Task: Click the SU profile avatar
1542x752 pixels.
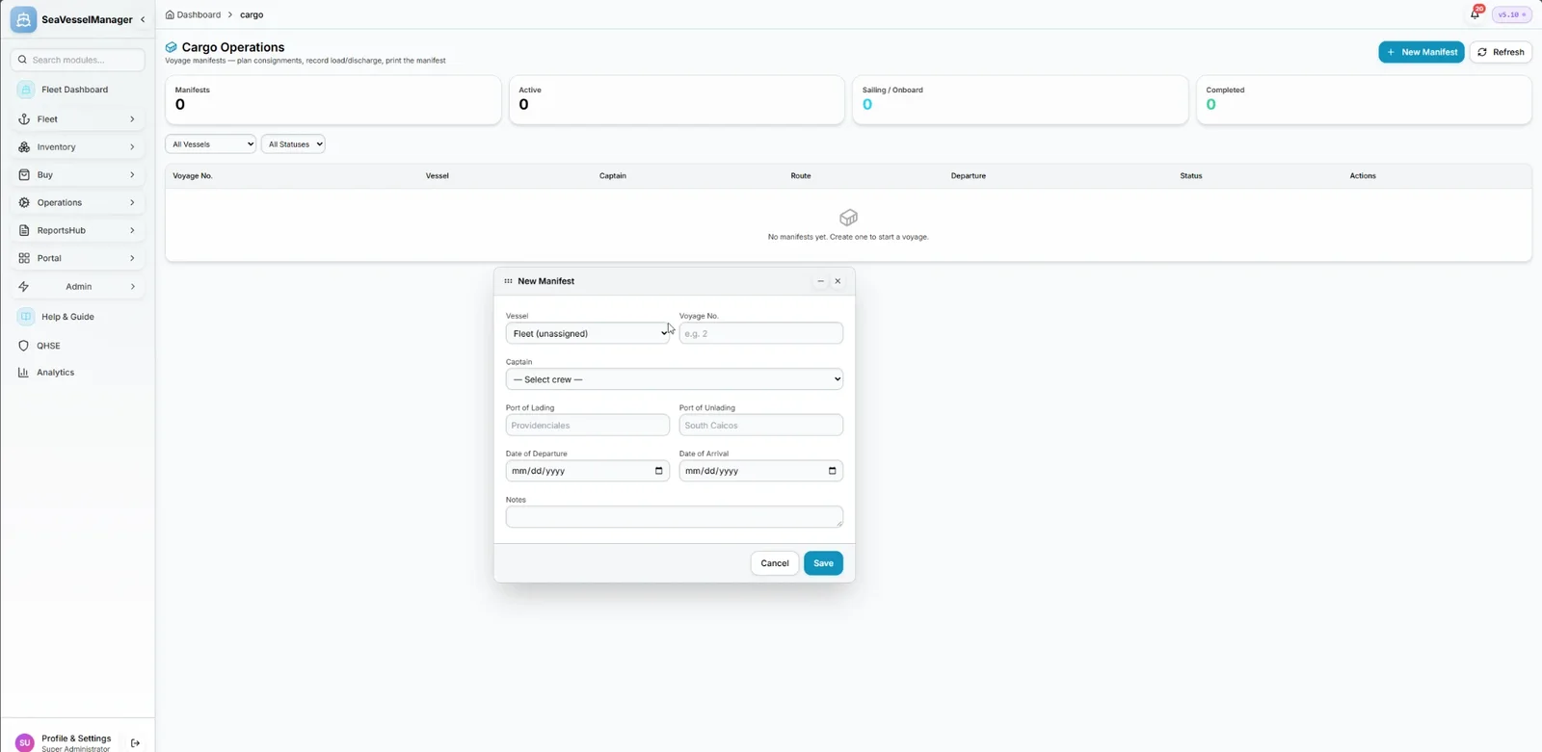Action: (x=25, y=742)
